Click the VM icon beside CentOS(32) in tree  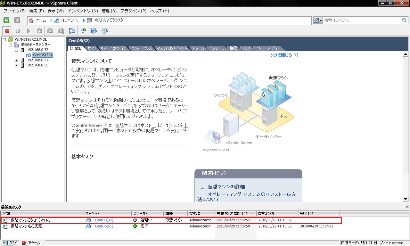pos(29,55)
